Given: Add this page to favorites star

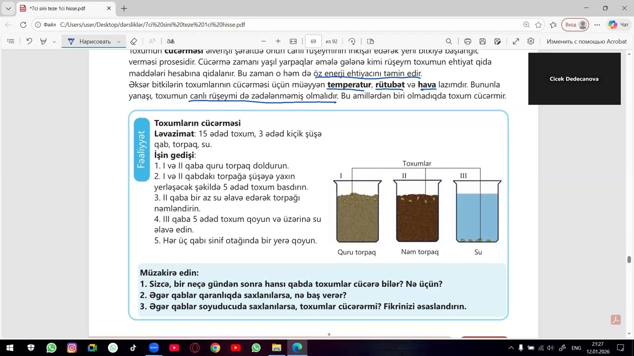Looking at the screenshot, I should coord(538,25).
